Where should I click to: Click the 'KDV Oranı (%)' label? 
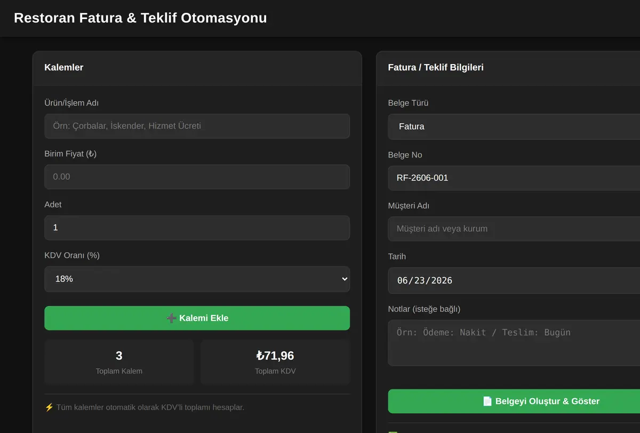tap(72, 255)
